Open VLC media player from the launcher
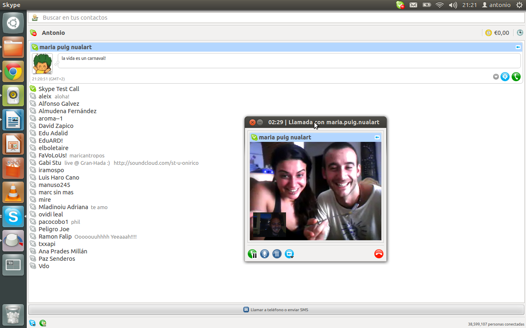The height and width of the screenshot is (328, 526). click(13, 192)
